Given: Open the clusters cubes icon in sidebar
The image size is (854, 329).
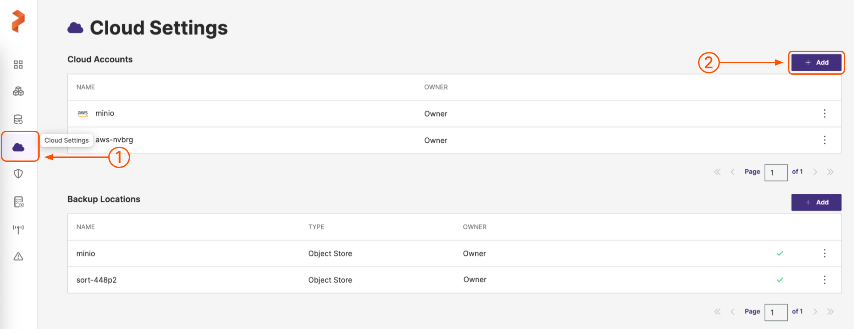Looking at the screenshot, I should tap(18, 92).
